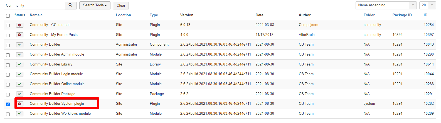The width and height of the screenshot is (441, 123).
Task: Tick checkbox for Community Builder Online module
Action: click(8, 85)
